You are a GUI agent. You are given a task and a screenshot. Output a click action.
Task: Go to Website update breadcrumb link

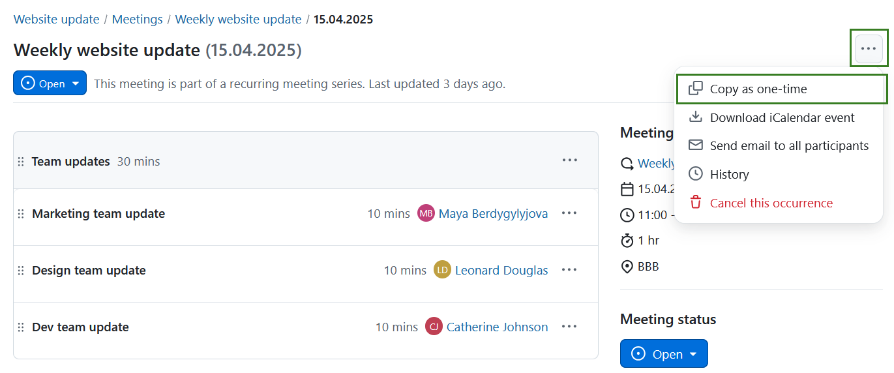(56, 20)
